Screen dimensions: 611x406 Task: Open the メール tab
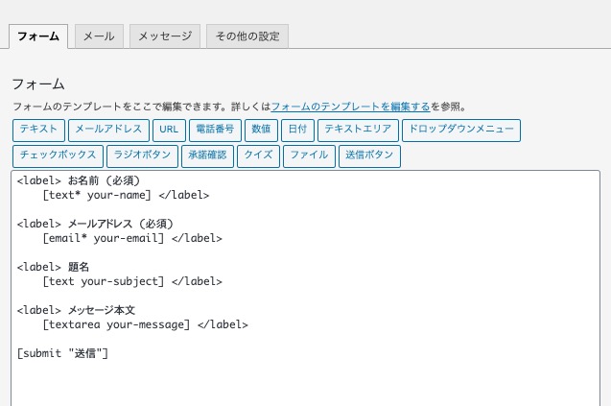pyautogui.click(x=99, y=36)
